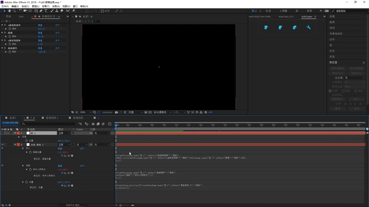This screenshot has height=207, width=369.
Task: Select the Selection arrow tool
Action: click(x=5, y=11)
